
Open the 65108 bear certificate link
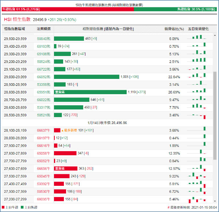43,54
